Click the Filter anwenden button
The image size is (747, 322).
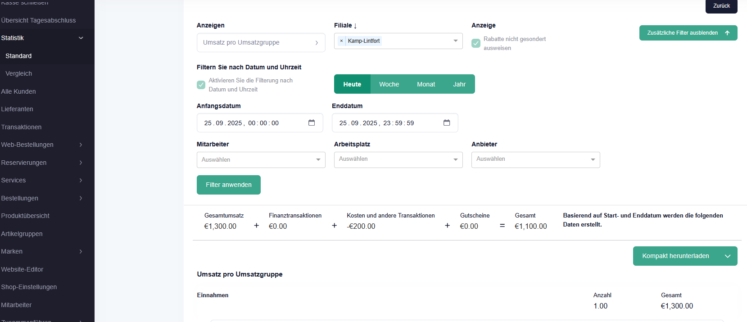[229, 185]
